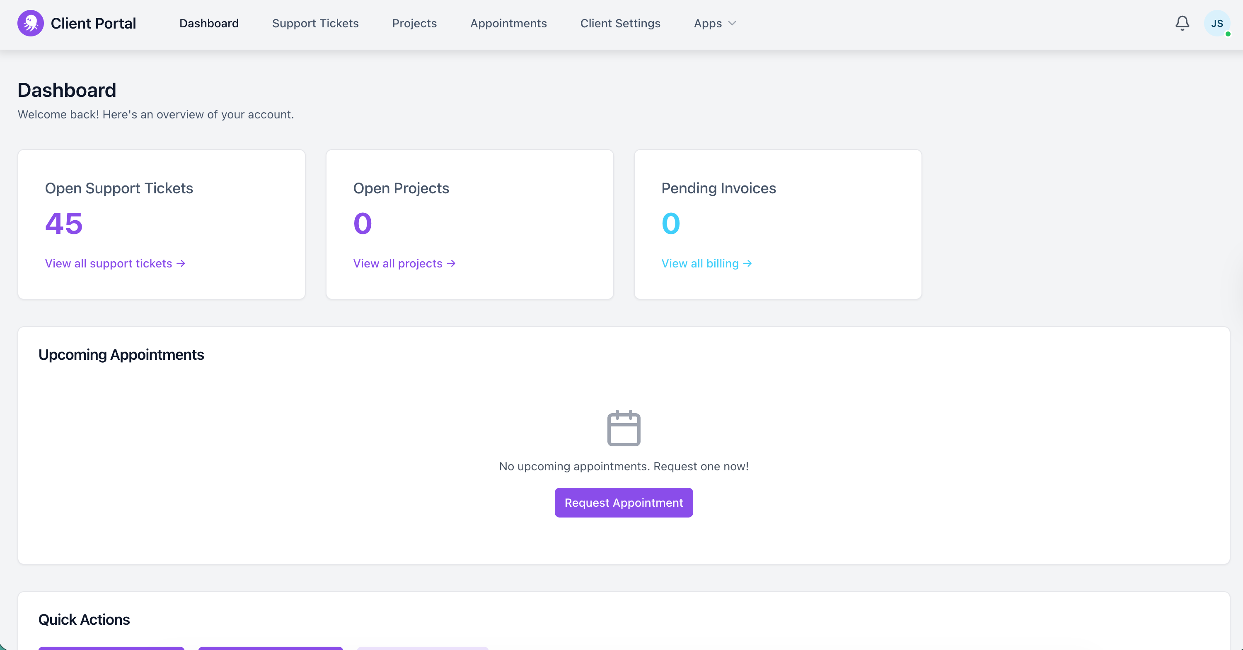1243x650 pixels.
Task: Click the green online status dot on avatar
Action: (1228, 34)
